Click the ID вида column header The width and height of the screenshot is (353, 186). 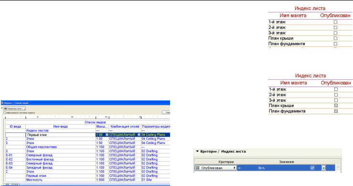[15, 127]
